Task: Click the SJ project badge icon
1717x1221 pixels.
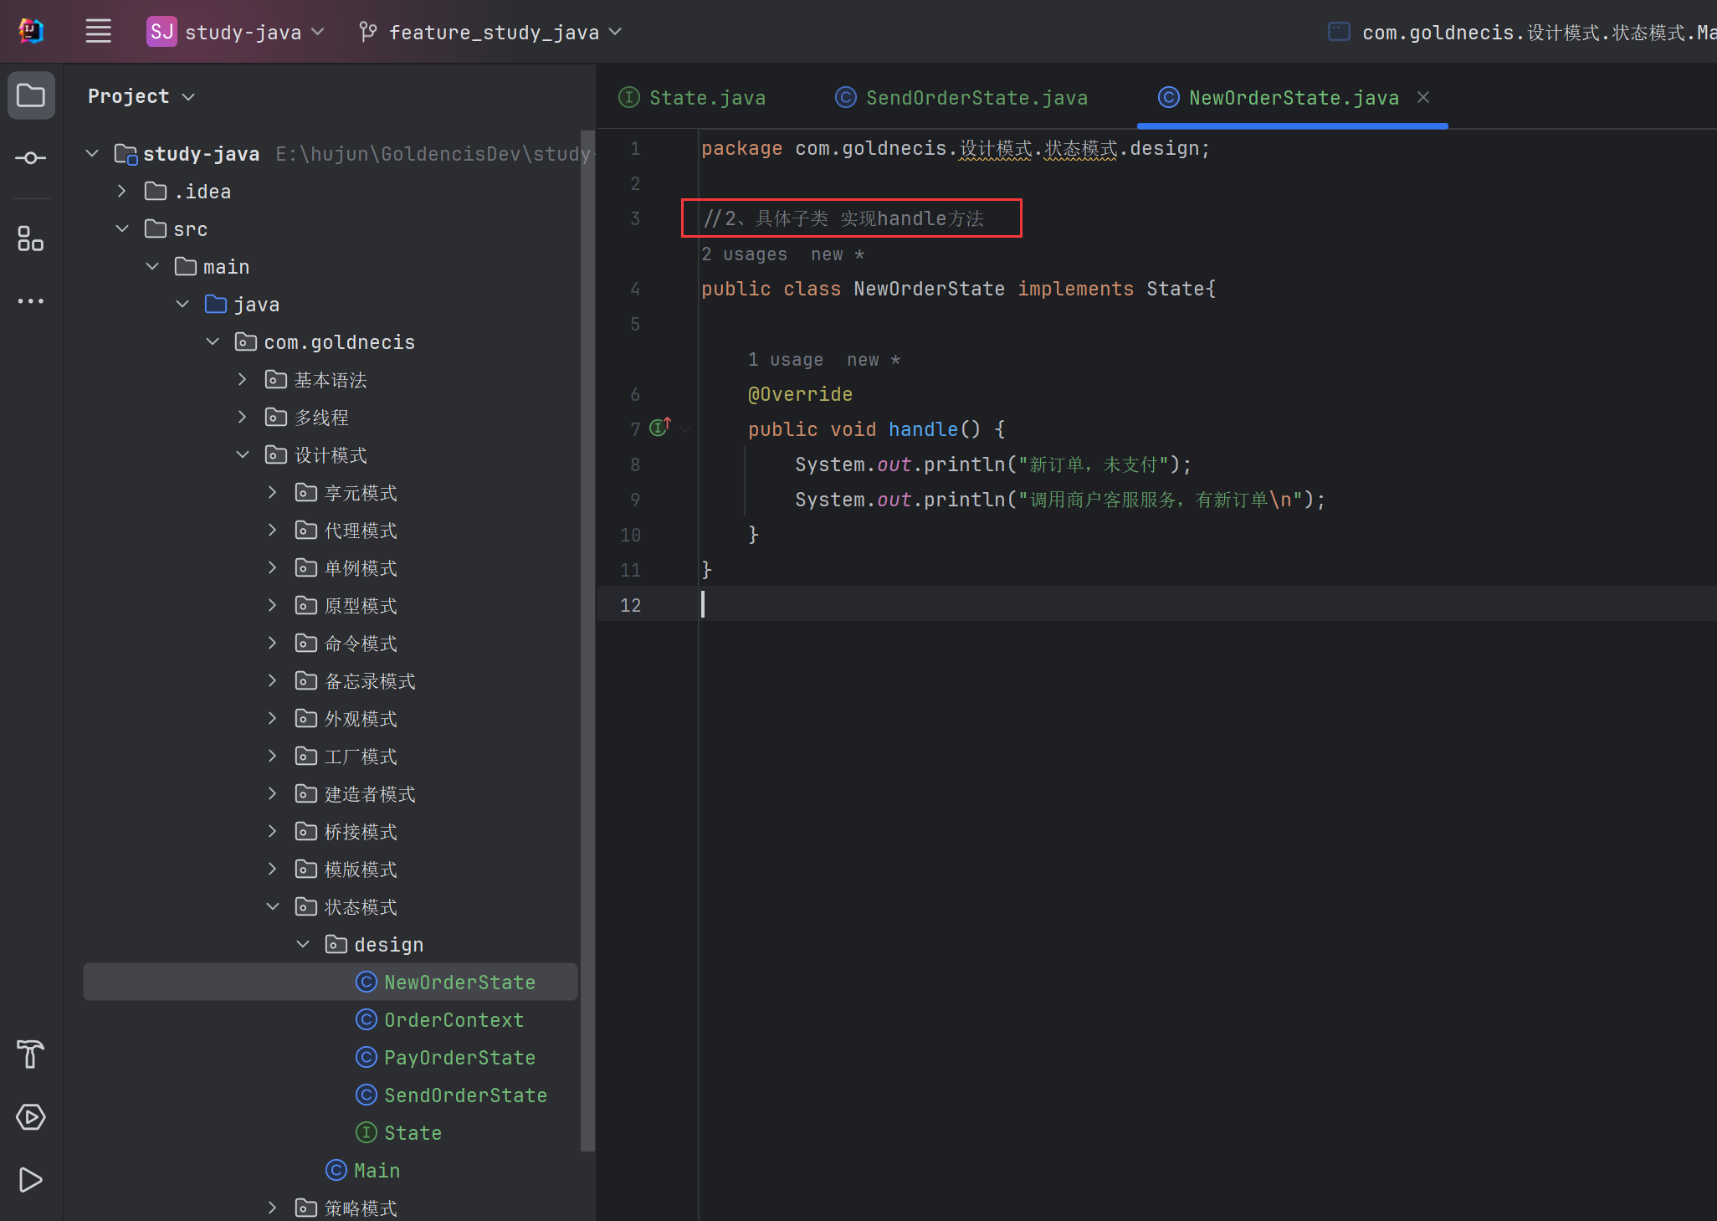Action: point(161,32)
